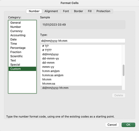Confirm with the OK button
Viewport: 139px width, 131px height.
tap(128, 125)
